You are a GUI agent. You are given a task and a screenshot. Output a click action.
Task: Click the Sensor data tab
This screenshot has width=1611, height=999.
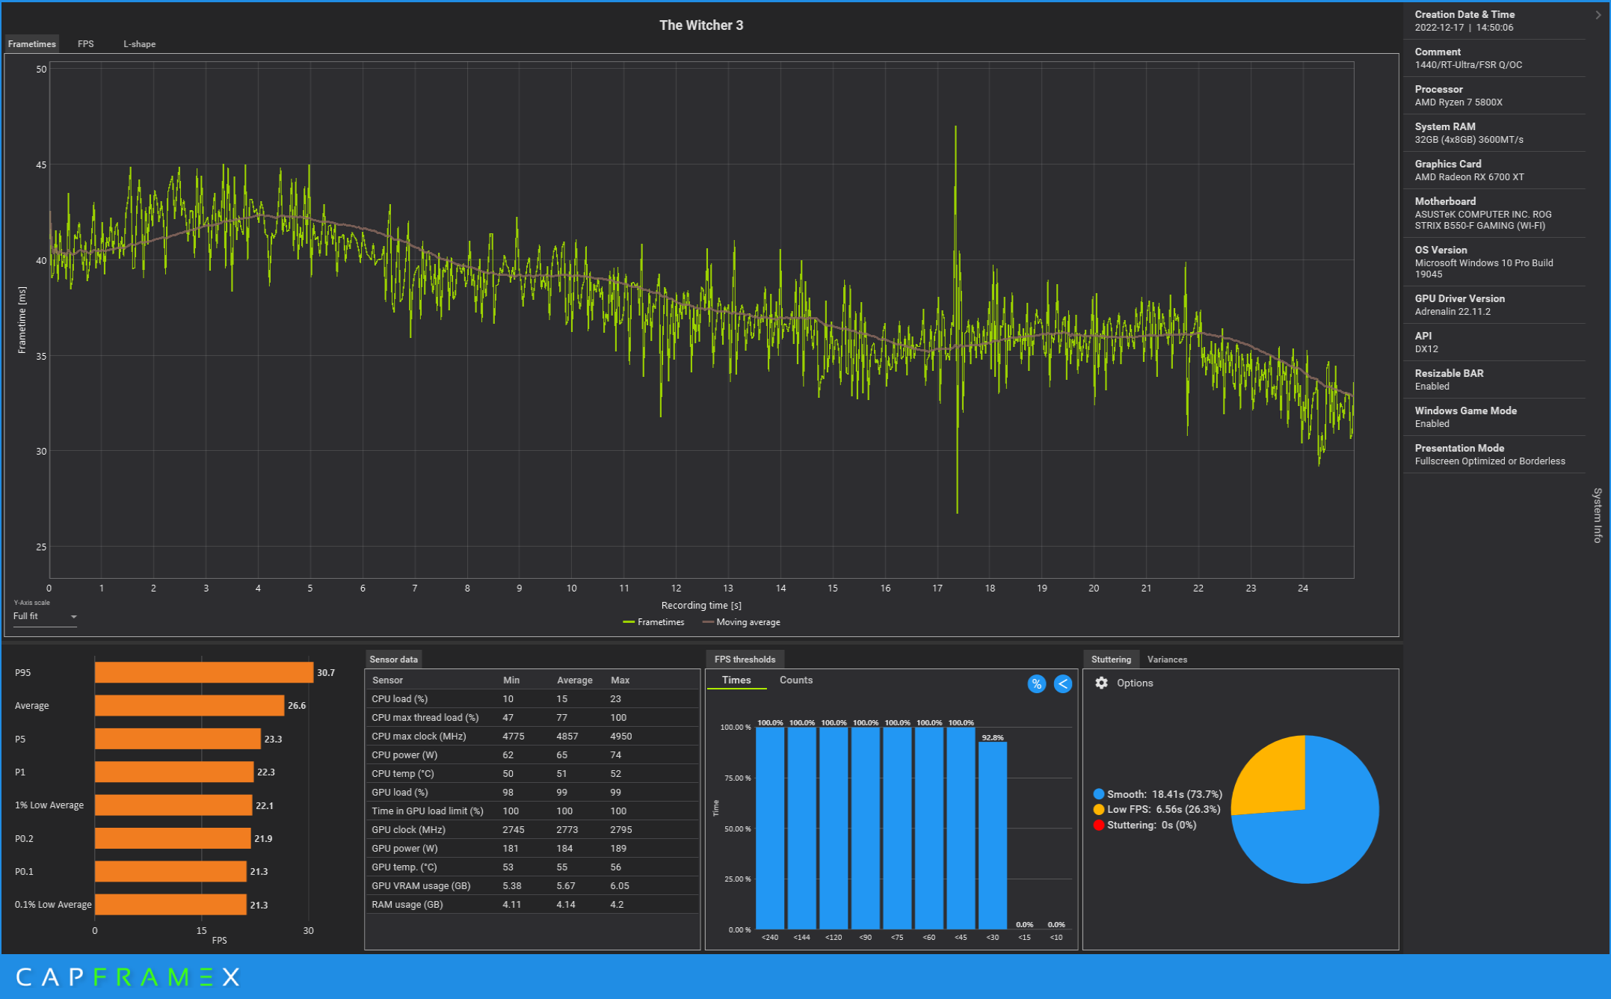[395, 657]
